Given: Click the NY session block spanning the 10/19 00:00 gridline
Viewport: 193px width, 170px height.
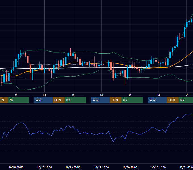Looking at the screenshot, I should (75, 100).
